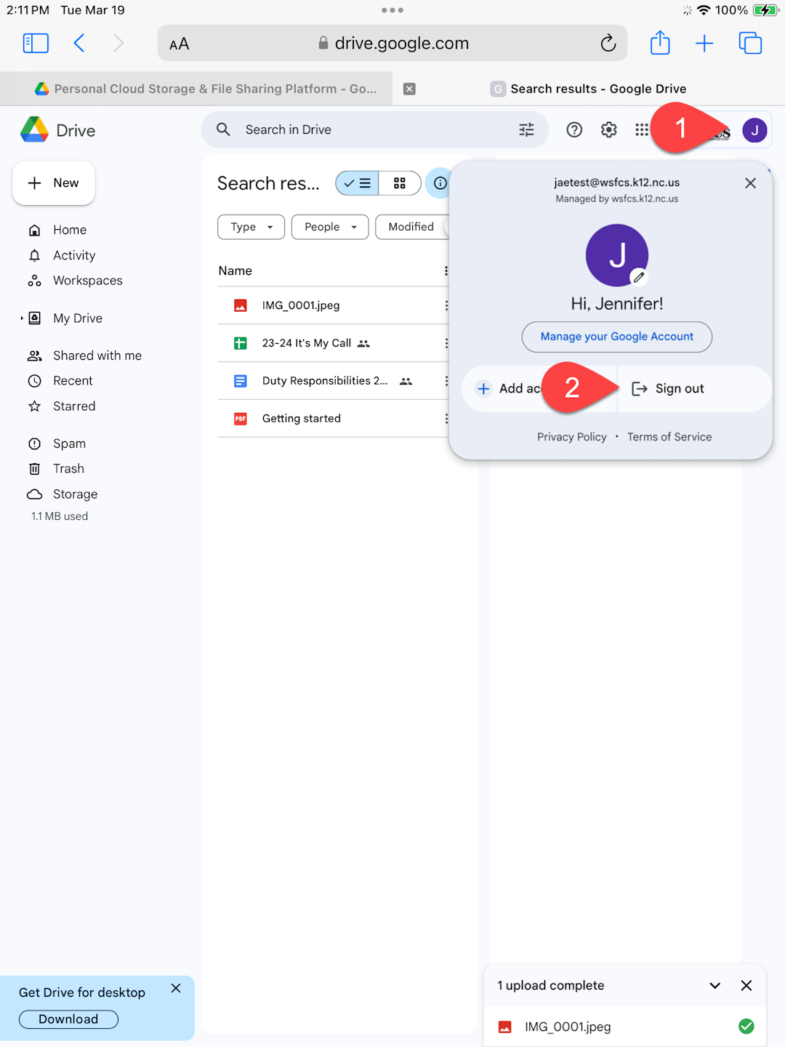Open Manage your Google Account
Viewport: 785px width, 1047px height.
pos(617,337)
